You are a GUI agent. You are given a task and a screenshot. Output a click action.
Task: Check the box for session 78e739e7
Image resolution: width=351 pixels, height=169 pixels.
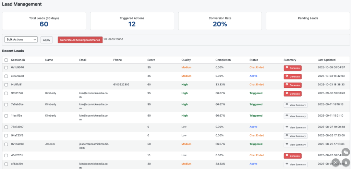(x=6, y=127)
